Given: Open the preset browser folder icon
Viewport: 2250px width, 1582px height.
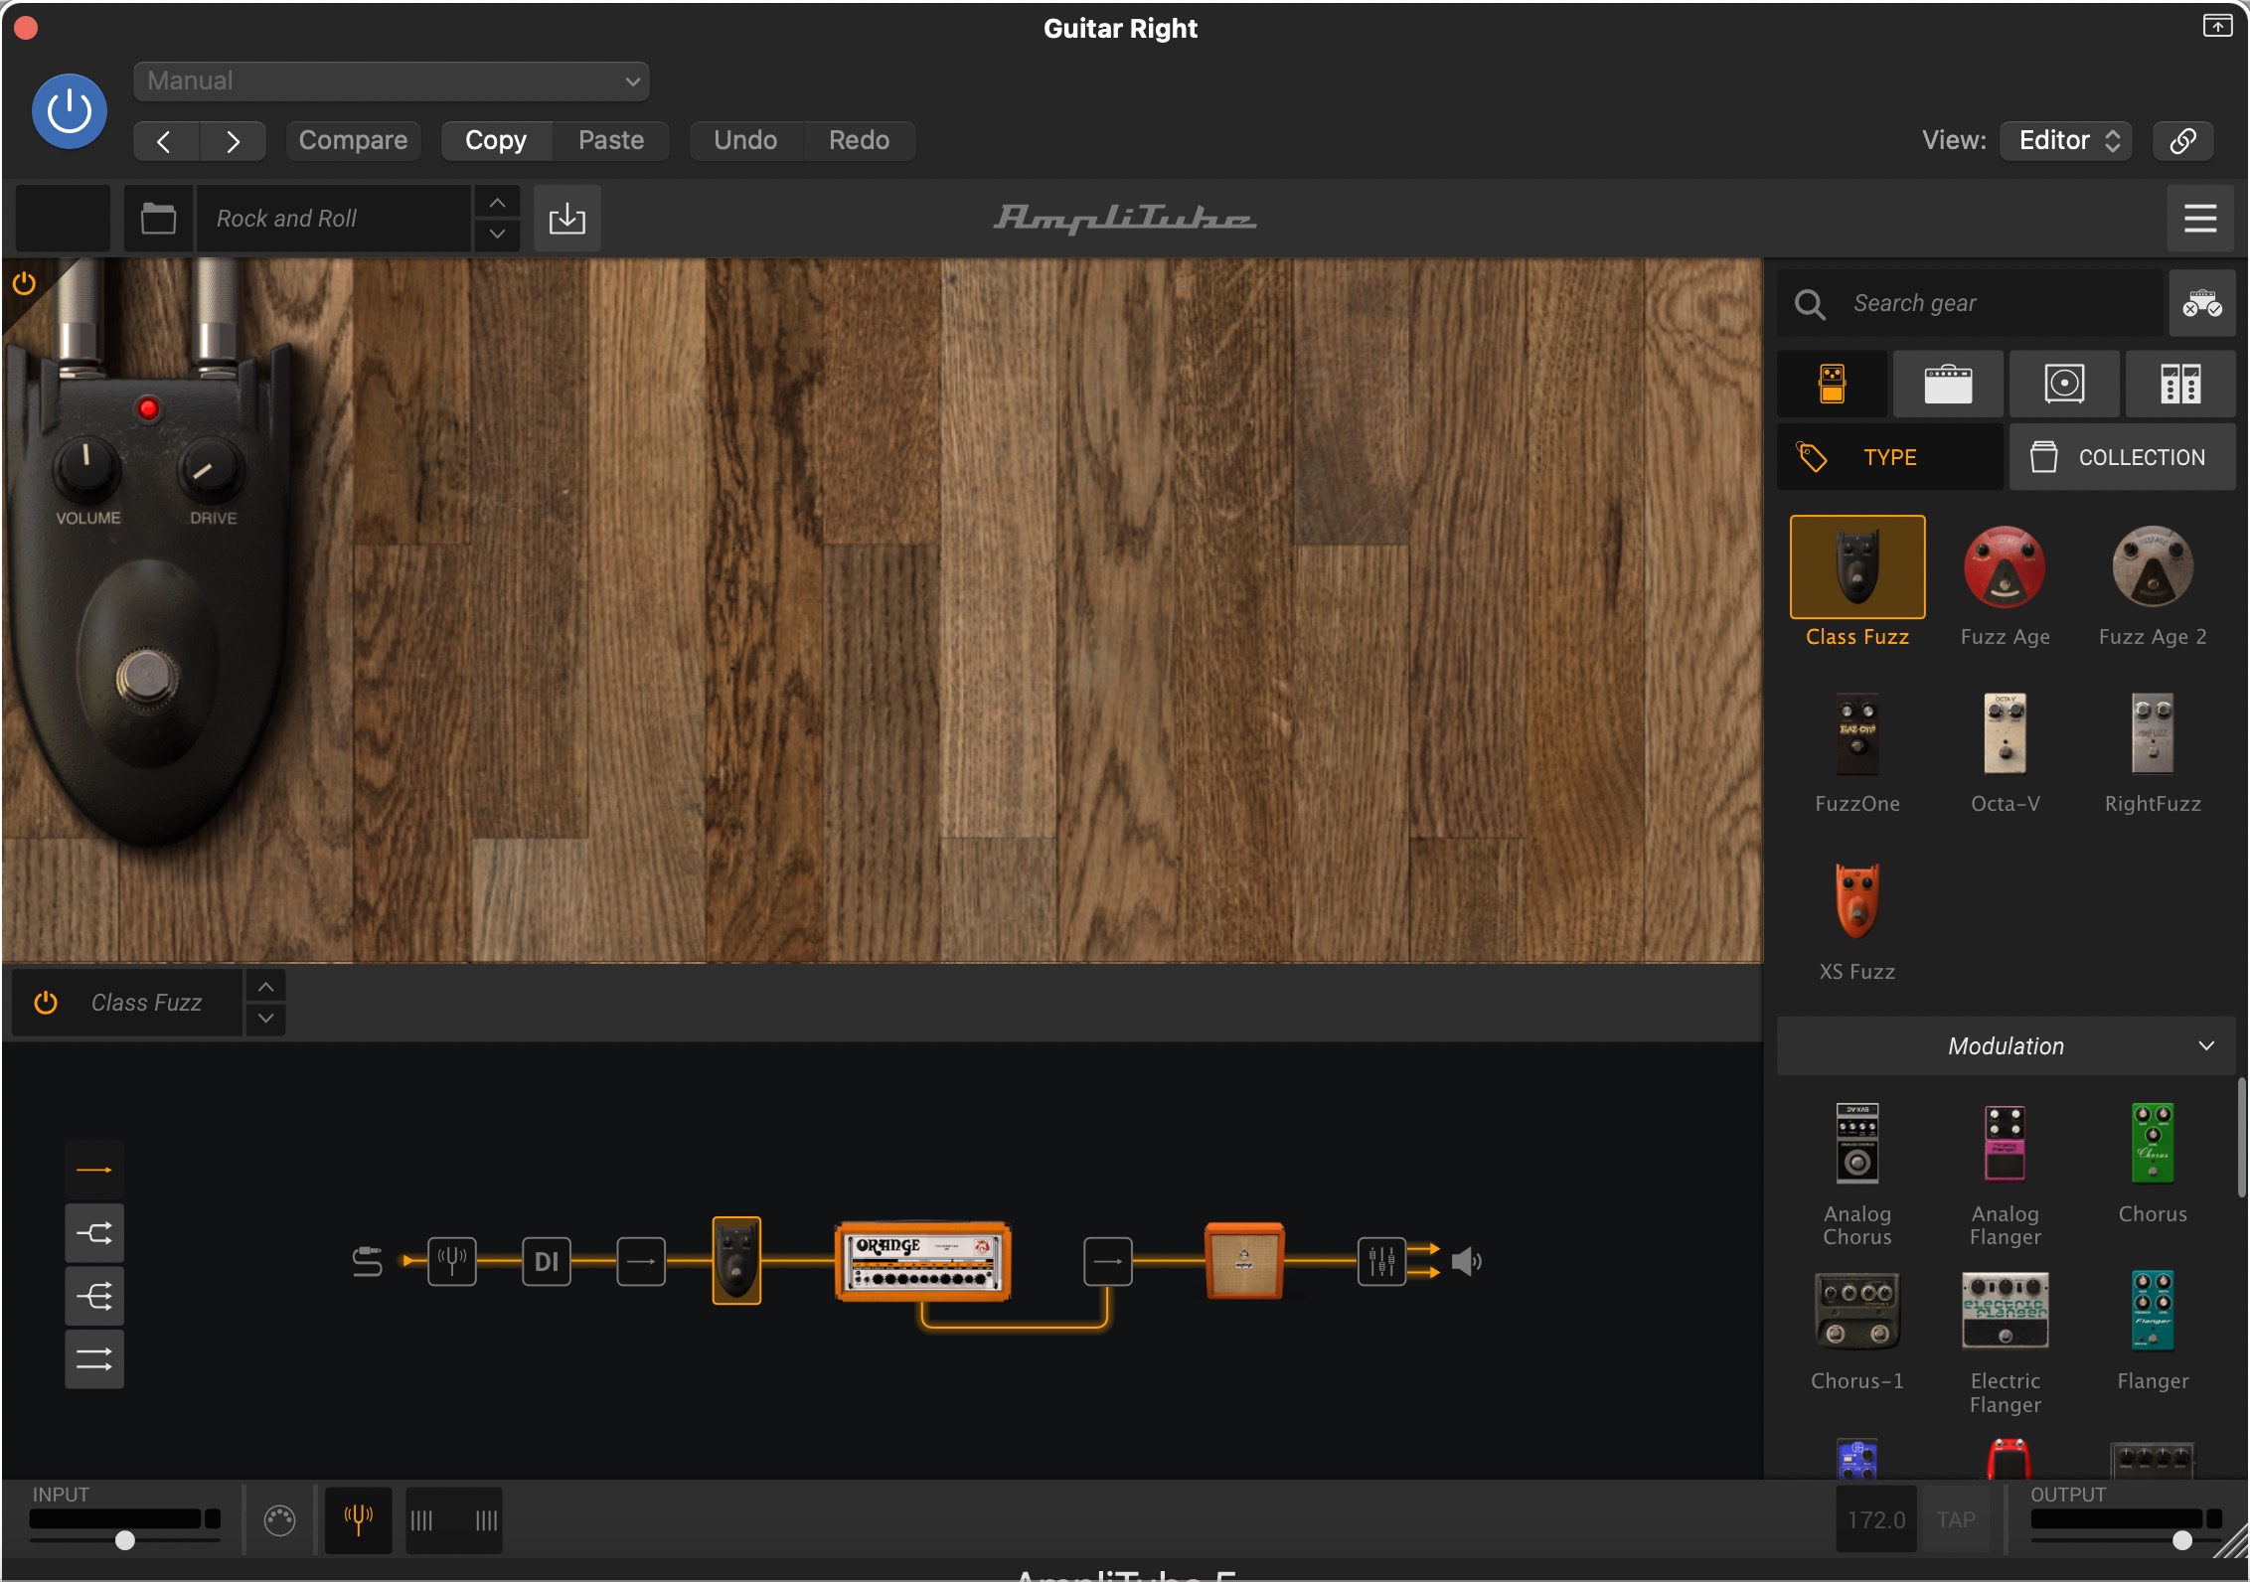Looking at the screenshot, I should (158, 218).
